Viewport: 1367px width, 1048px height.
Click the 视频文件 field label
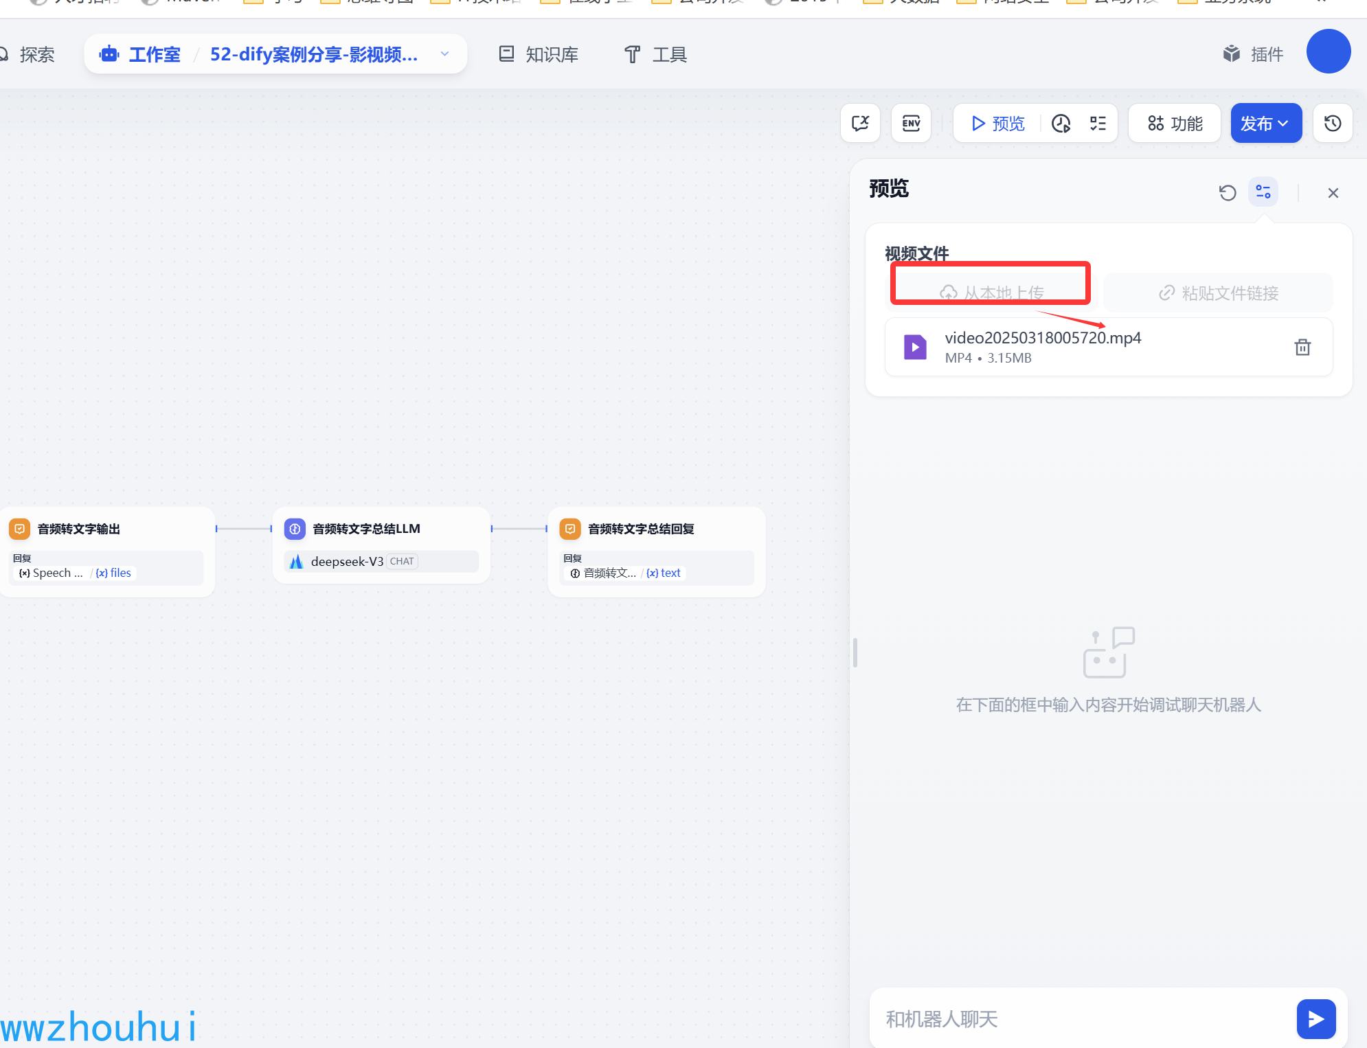point(916,253)
